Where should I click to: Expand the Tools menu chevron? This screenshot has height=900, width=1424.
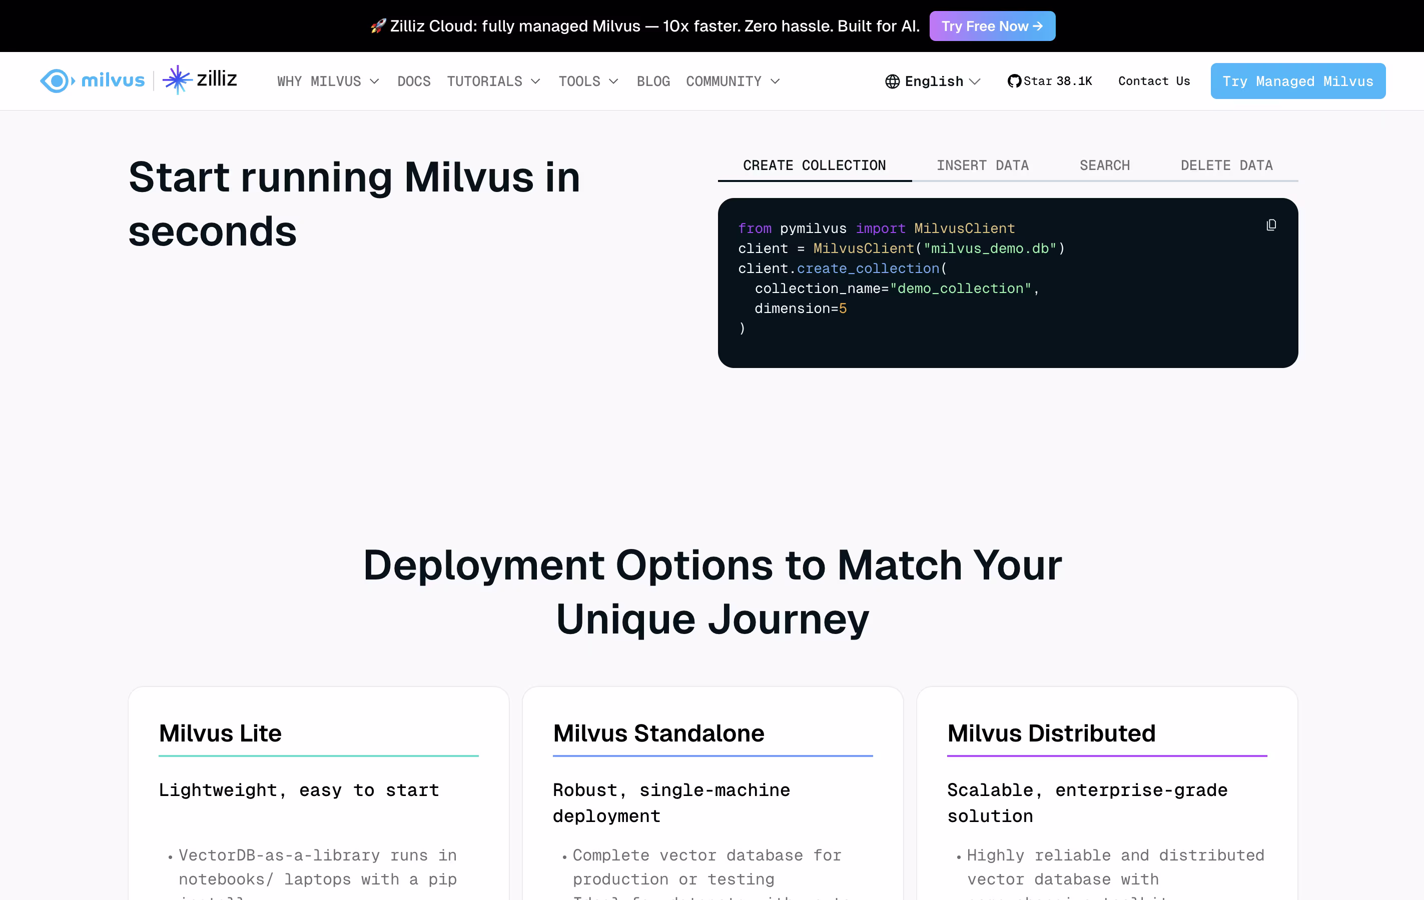coord(613,81)
